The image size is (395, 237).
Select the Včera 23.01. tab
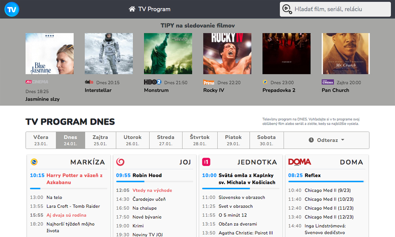(41, 140)
